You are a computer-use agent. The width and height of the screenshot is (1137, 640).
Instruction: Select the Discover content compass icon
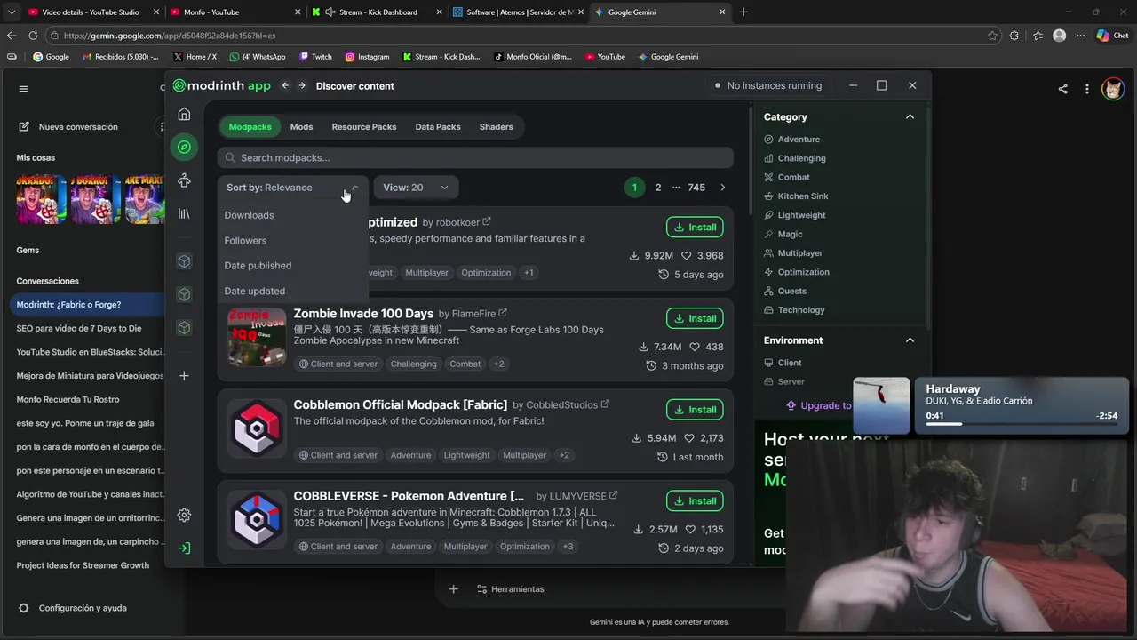click(x=184, y=147)
